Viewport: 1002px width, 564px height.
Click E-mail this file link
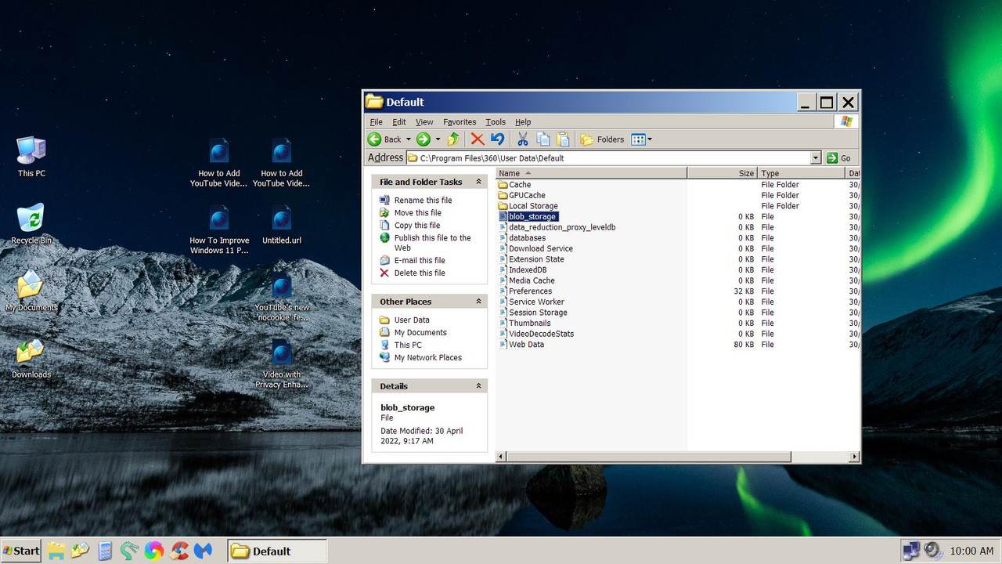tap(420, 261)
